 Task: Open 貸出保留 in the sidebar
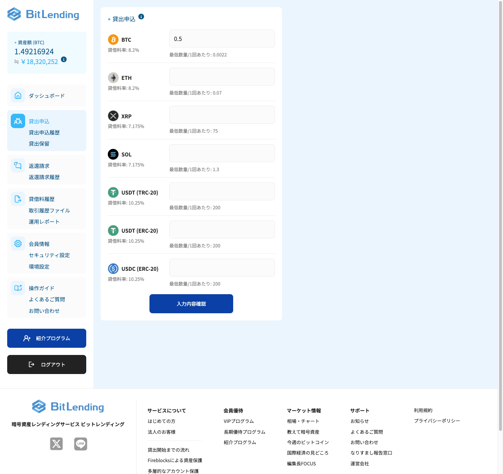(39, 144)
